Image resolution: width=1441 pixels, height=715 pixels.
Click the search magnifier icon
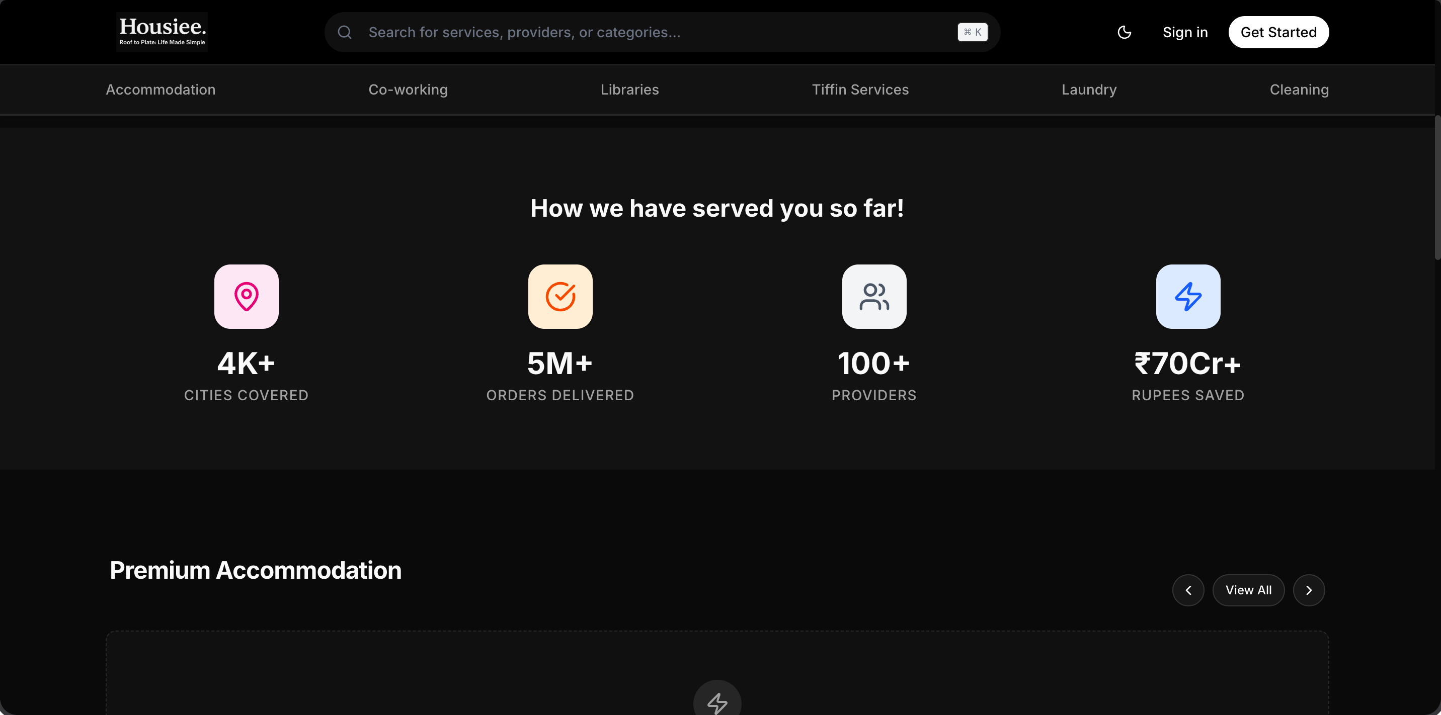point(345,32)
